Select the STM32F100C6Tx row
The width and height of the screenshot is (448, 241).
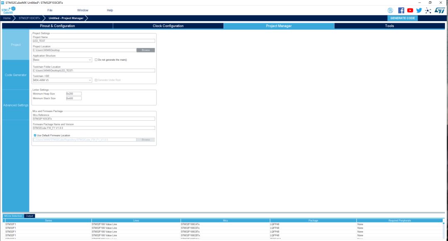point(223,228)
